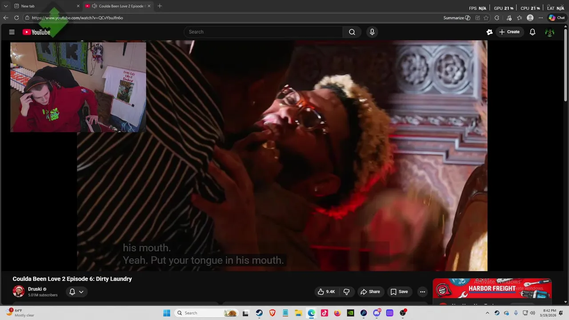Add this page to favorites star
The height and width of the screenshot is (320, 569).
[486, 18]
